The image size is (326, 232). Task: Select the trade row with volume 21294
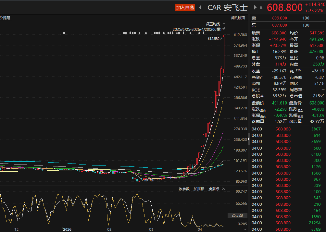pos(287,223)
